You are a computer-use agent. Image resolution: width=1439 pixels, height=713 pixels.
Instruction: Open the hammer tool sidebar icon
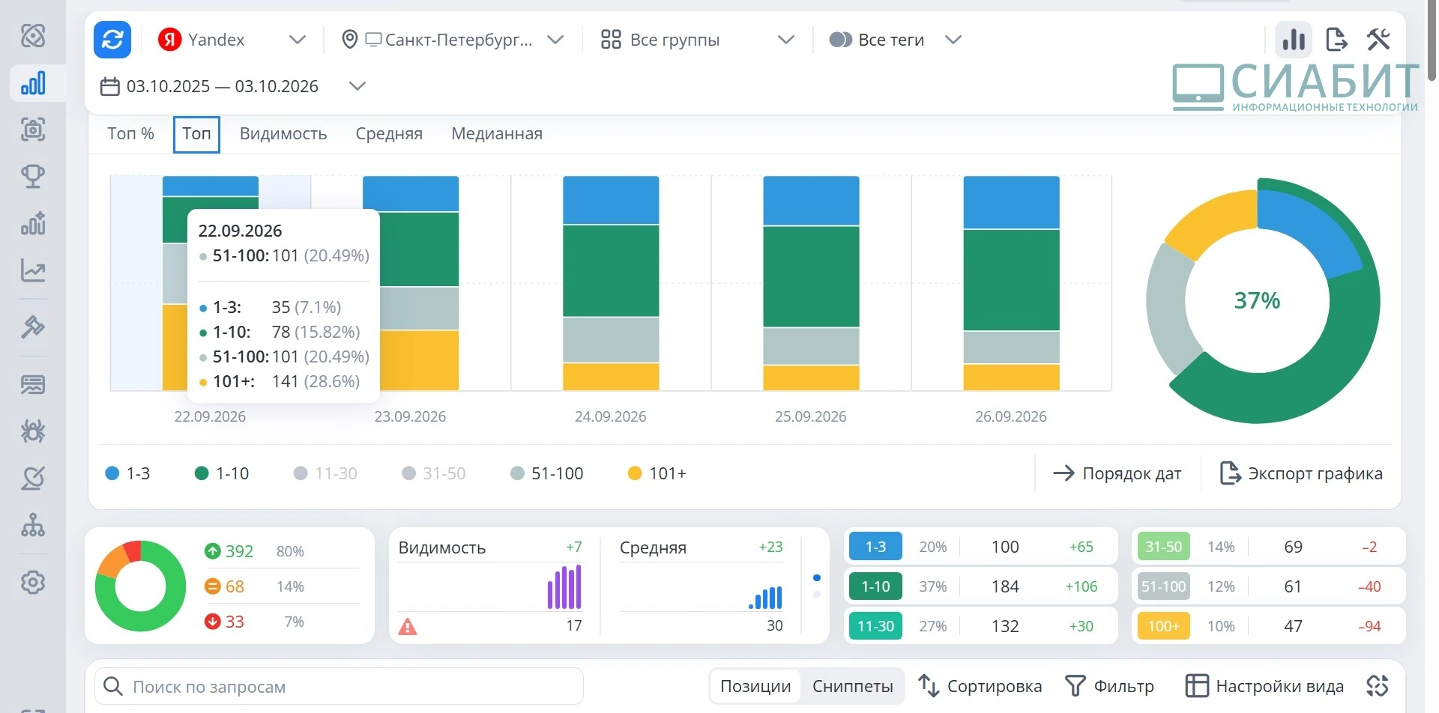[x=33, y=327]
